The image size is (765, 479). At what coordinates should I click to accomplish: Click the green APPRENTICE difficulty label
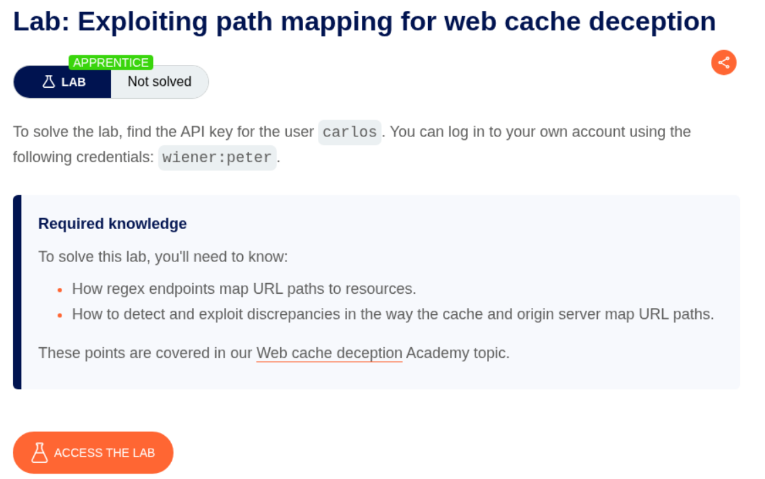coord(111,63)
